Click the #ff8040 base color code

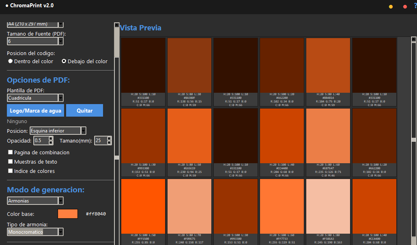pyautogui.click(x=96, y=214)
